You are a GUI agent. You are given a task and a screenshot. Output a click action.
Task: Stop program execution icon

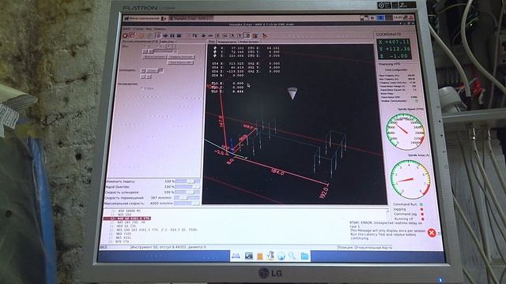click(179, 35)
